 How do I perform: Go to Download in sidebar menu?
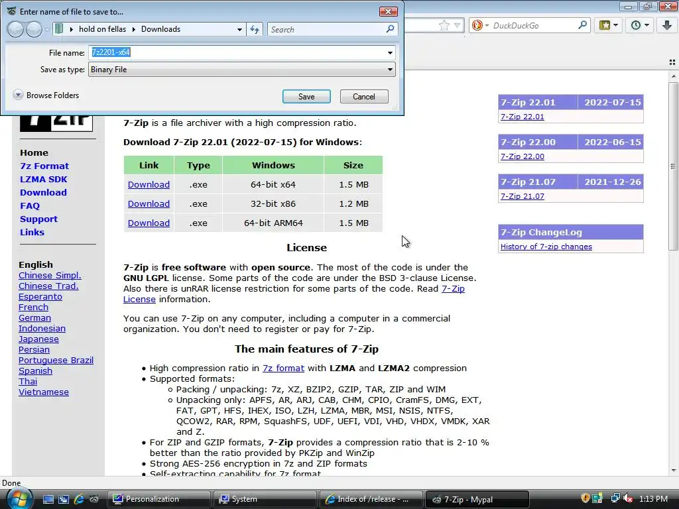[43, 192]
